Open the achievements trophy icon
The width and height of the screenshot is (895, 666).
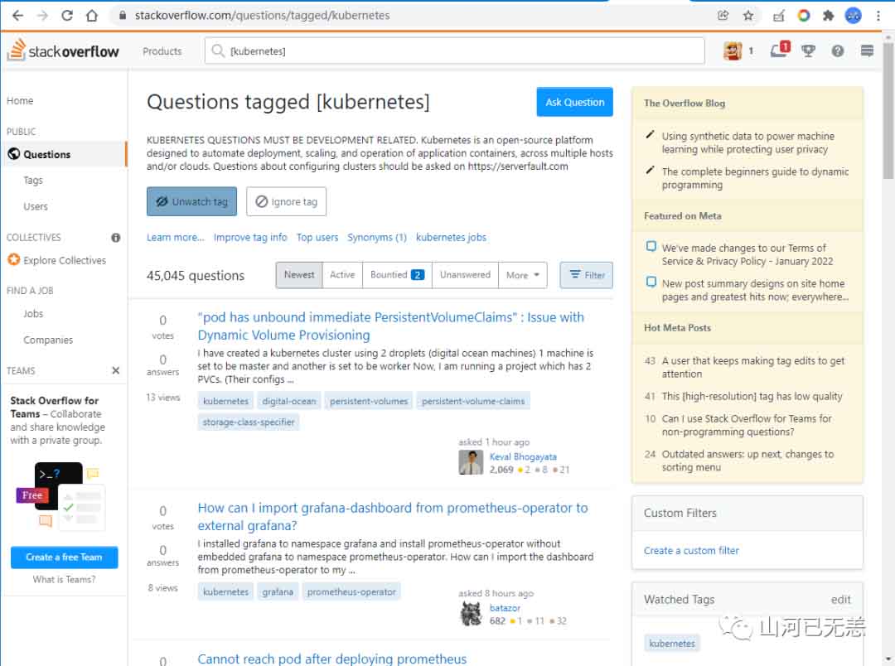click(808, 51)
